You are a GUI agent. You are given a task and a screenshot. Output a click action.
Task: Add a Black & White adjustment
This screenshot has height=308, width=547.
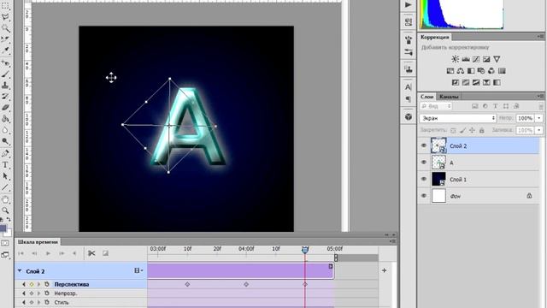[471, 71]
